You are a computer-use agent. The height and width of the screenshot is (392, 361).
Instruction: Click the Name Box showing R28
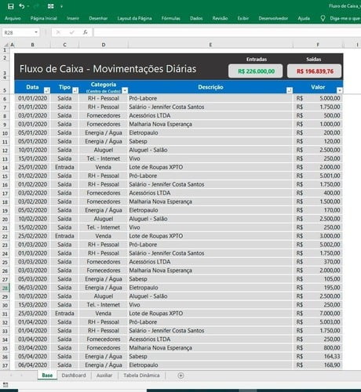[x=18, y=33]
